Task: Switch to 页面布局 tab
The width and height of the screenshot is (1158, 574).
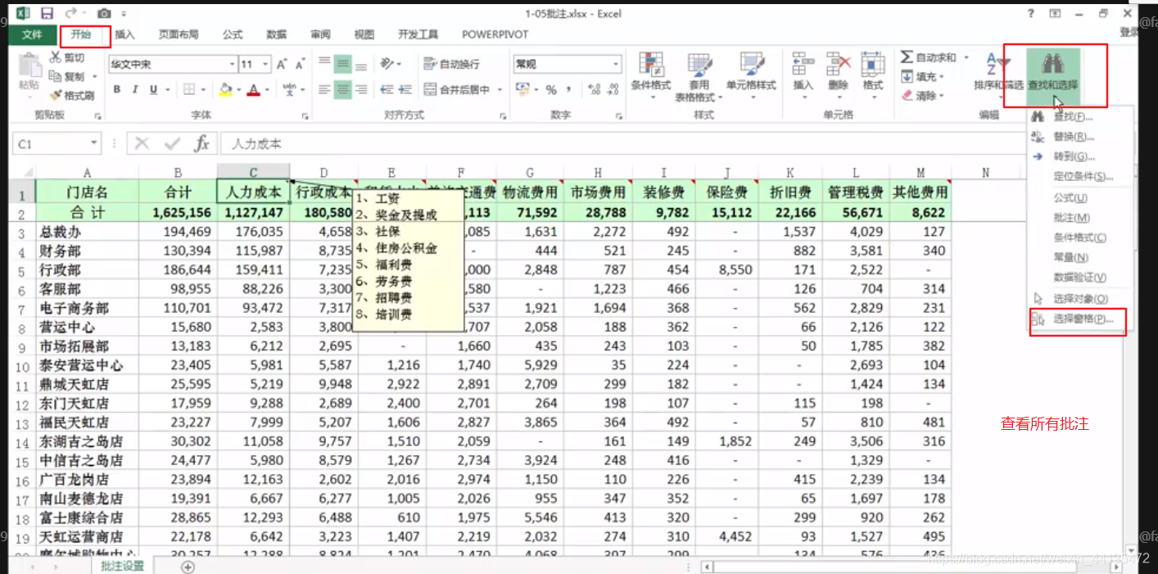Action: pos(179,34)
